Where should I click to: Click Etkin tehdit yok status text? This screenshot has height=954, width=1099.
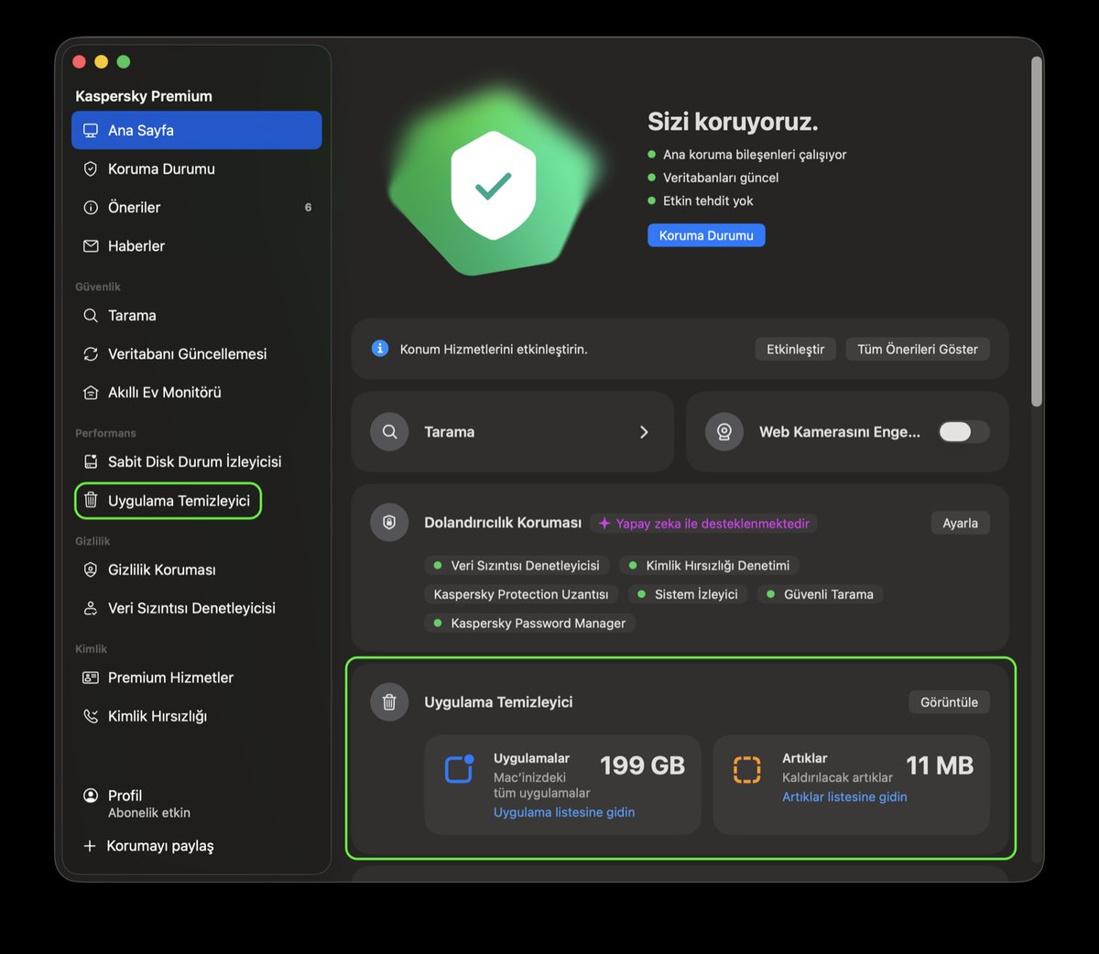[708, 201]
